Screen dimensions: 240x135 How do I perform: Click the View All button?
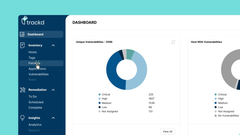(168, 131)
